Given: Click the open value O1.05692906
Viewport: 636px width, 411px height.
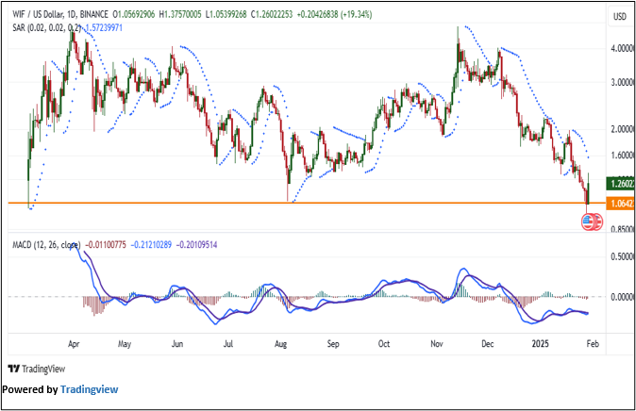Looking at the screenshot, I should [134, 14].
